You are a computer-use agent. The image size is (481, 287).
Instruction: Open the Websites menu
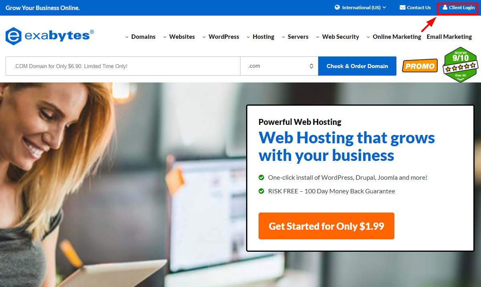point(179,37)
